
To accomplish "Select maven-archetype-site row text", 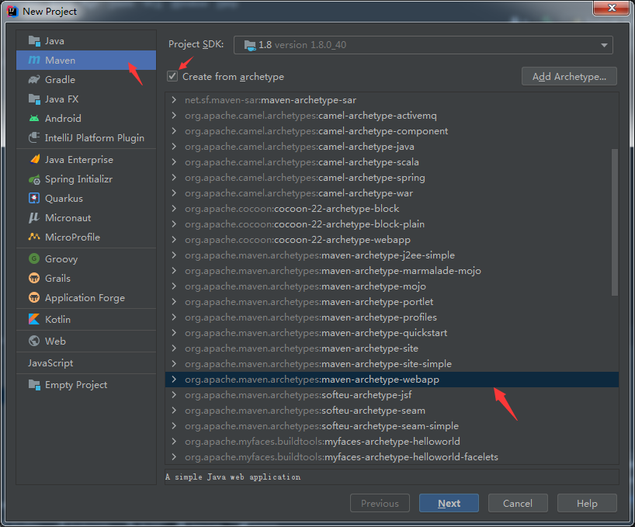I will [301, 348].
